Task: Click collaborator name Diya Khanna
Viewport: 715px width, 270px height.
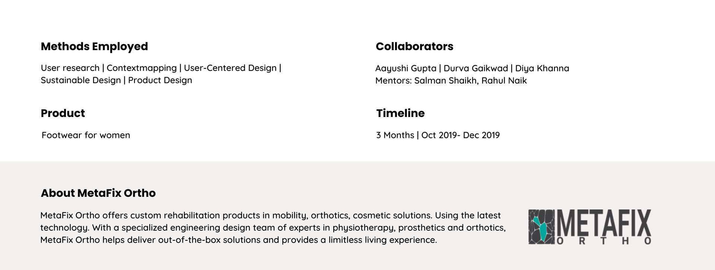Action: [542, 68]
